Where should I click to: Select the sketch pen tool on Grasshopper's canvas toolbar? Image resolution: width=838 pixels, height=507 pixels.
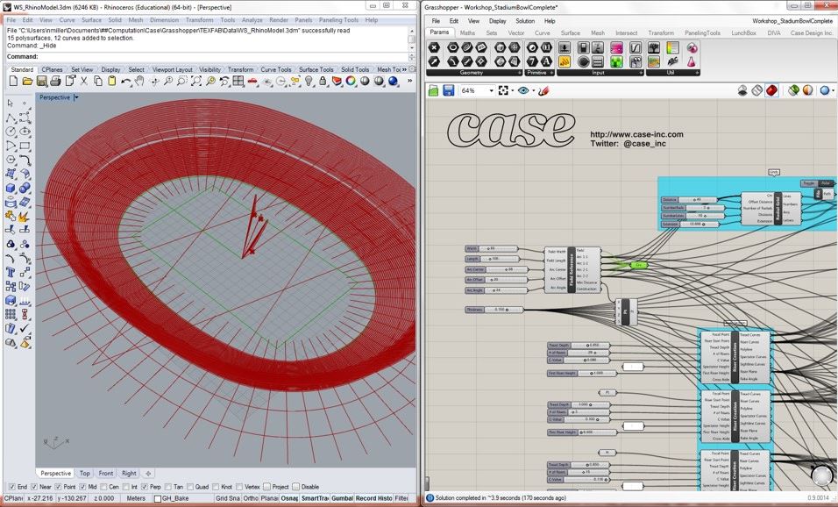[543, 90]
